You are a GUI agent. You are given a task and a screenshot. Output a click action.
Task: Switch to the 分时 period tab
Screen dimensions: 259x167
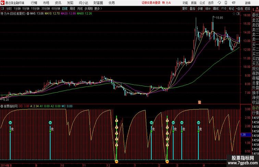[9, 9]
